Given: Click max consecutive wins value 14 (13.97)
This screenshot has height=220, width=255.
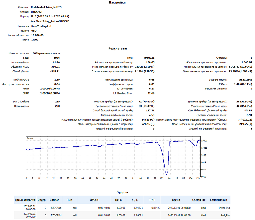Looking at the screenshot, I should 148,120.
